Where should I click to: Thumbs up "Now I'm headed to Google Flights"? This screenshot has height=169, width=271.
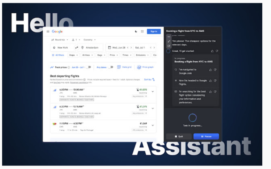[x=210, y=80]
